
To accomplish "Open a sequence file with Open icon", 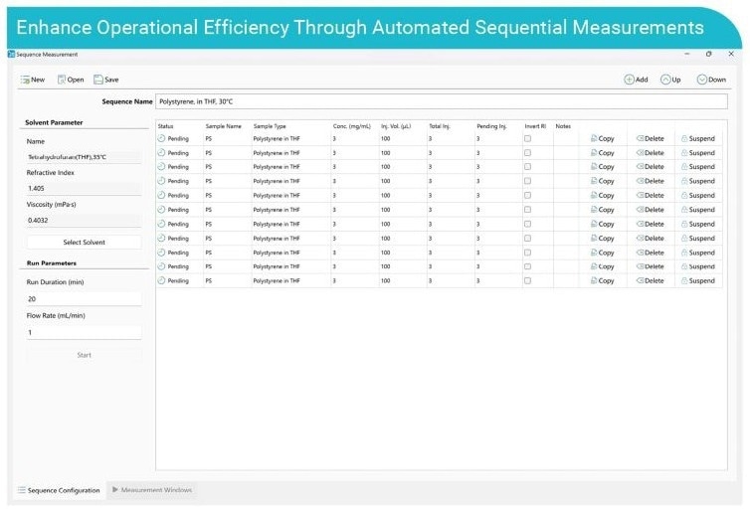I will 62,80.
